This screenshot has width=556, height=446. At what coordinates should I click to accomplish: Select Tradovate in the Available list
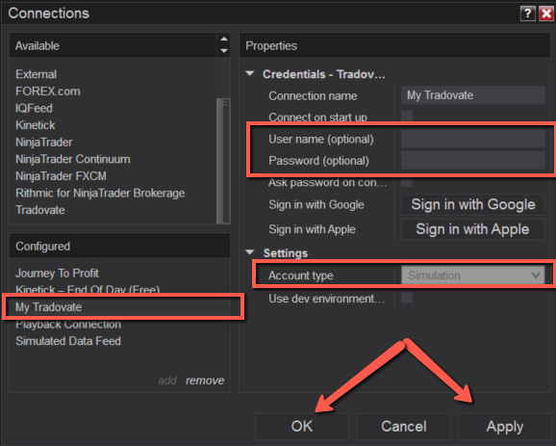pos(40,210)
